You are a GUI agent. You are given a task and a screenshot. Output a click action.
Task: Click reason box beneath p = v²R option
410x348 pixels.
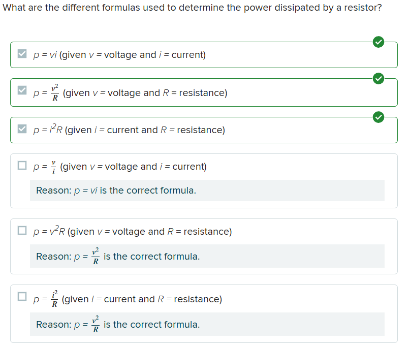(x=207, y=256)
